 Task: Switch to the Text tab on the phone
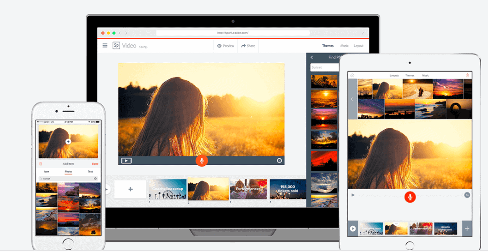90,172
